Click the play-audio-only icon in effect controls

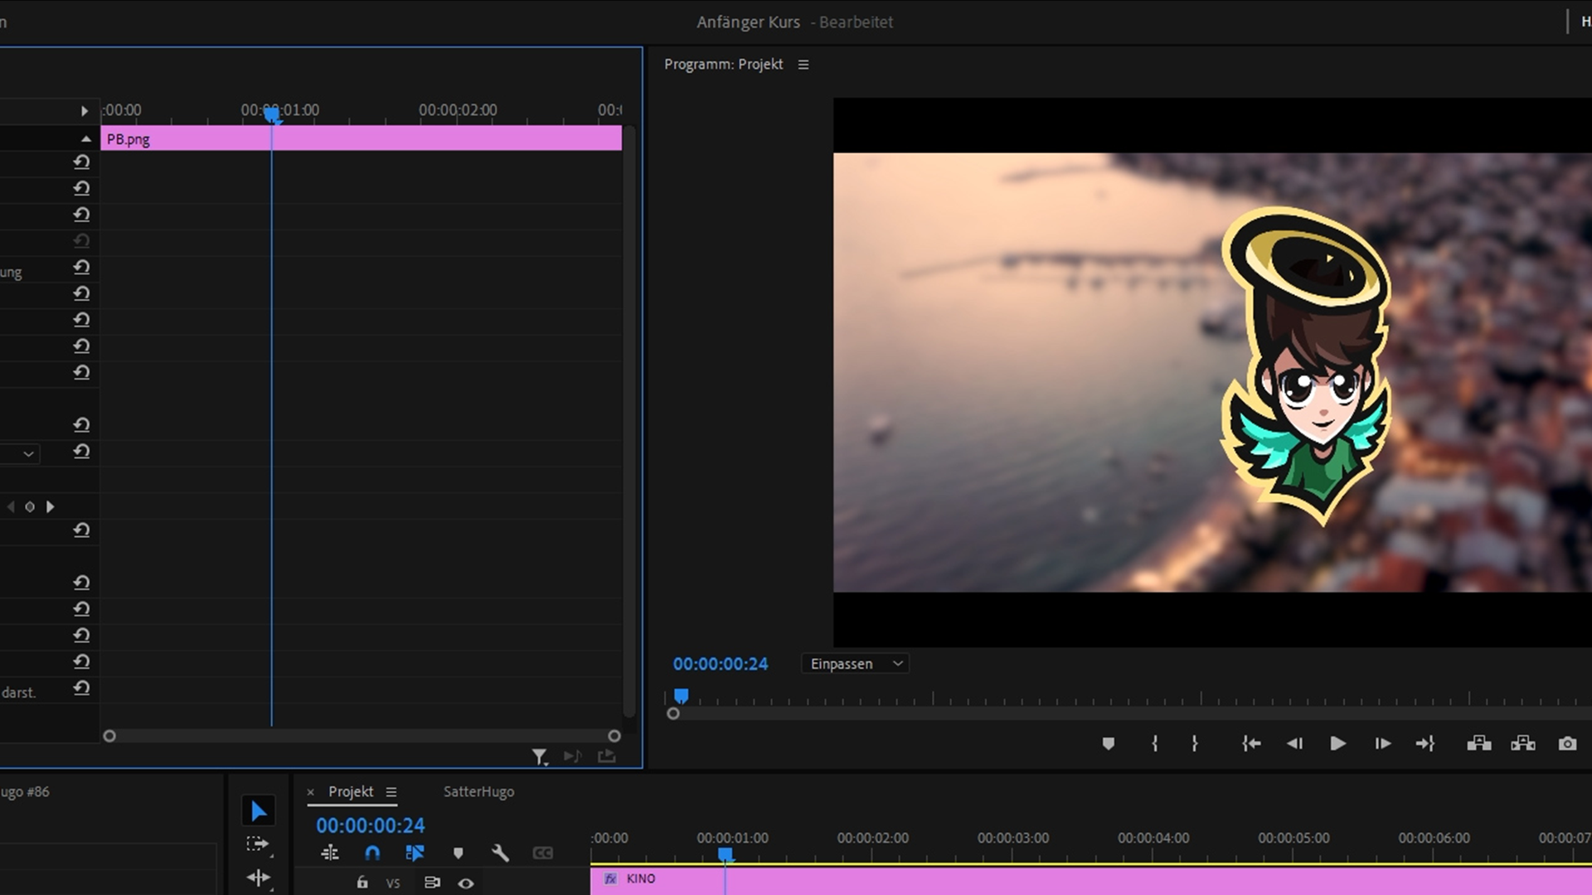tap(572, 756)
